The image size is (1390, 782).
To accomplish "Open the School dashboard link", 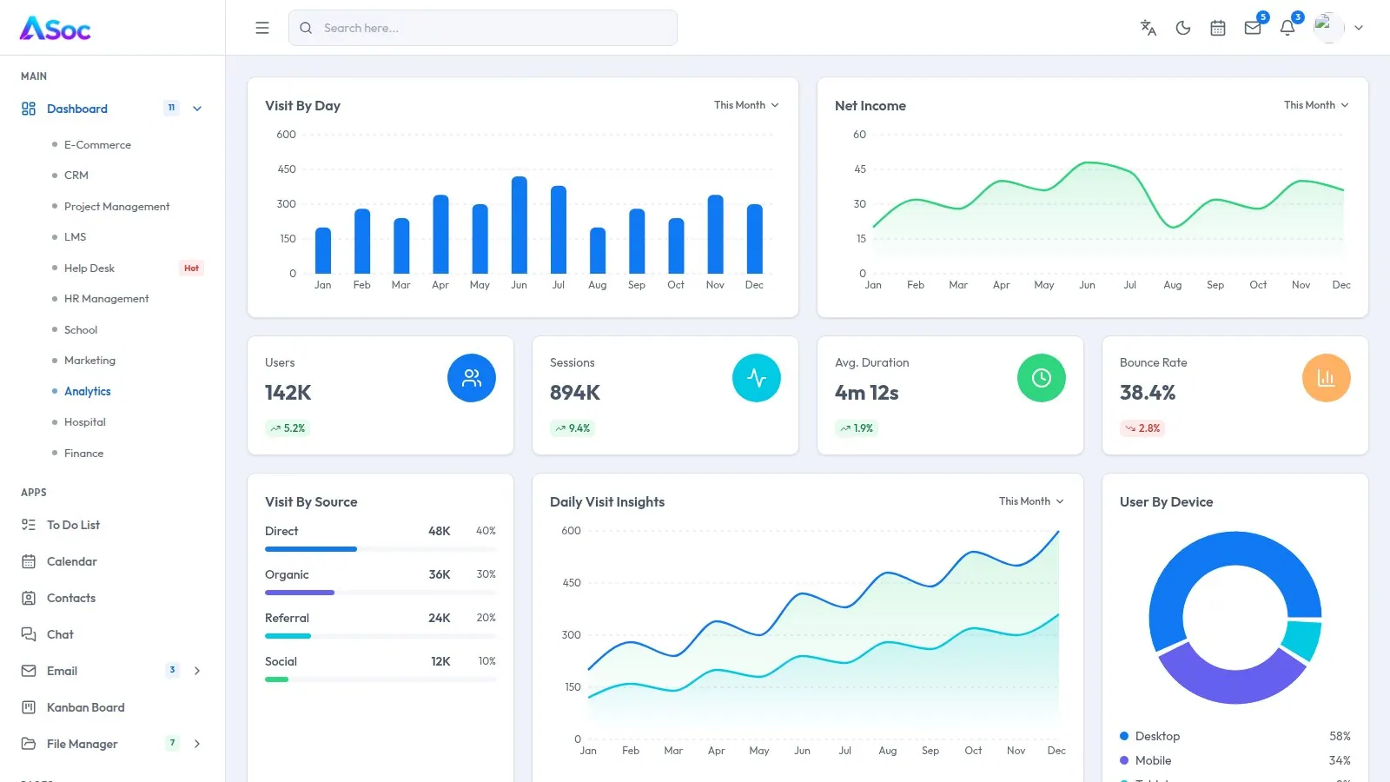I will click(x=81, y=330).
